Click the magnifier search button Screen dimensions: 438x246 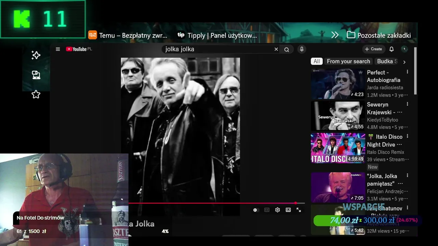coord(287,50)
